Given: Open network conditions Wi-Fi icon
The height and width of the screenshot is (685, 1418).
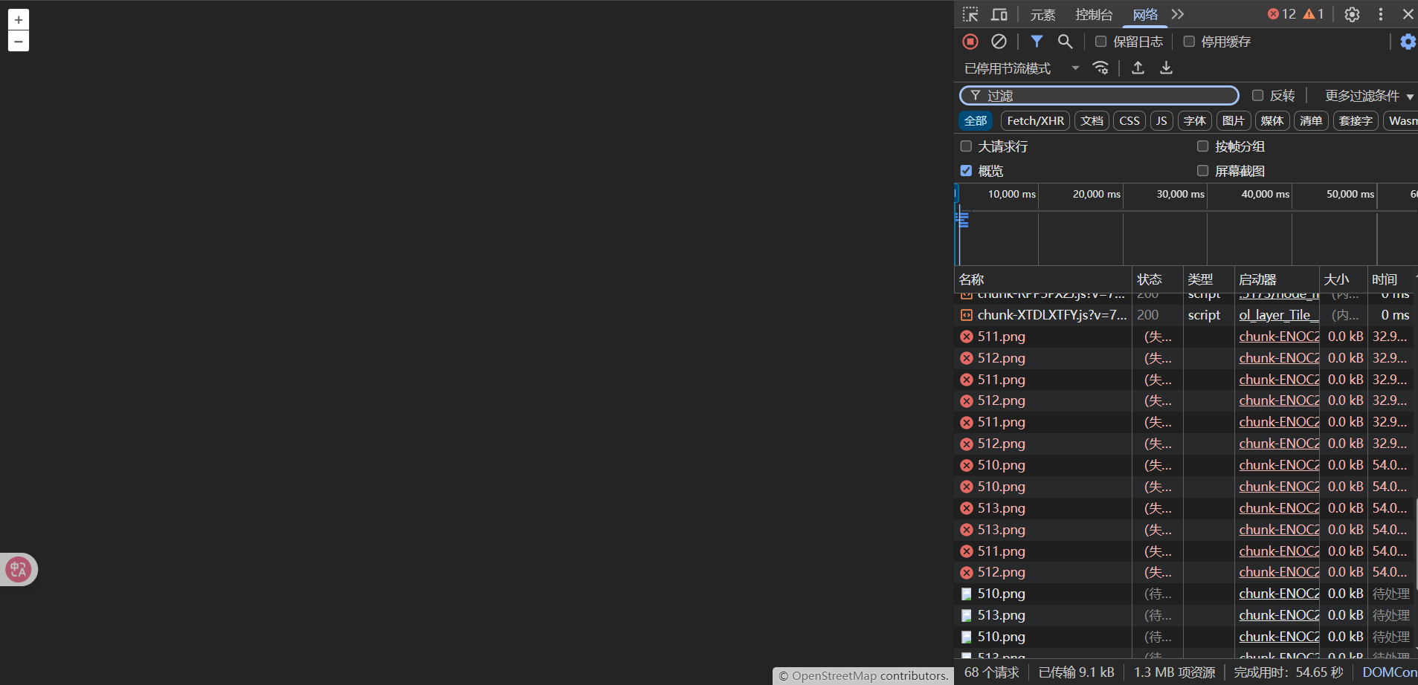Looking at the screenshot, I should pos(1100,68).
